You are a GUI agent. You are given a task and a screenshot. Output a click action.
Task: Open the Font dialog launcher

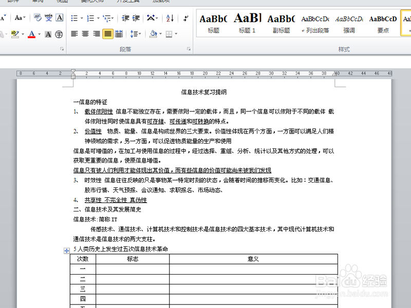click(62, 49)
